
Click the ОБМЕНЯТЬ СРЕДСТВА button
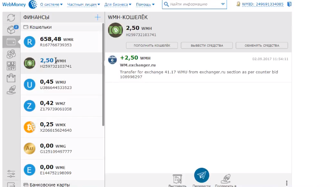pyautogui.click(x=262, y=46)
